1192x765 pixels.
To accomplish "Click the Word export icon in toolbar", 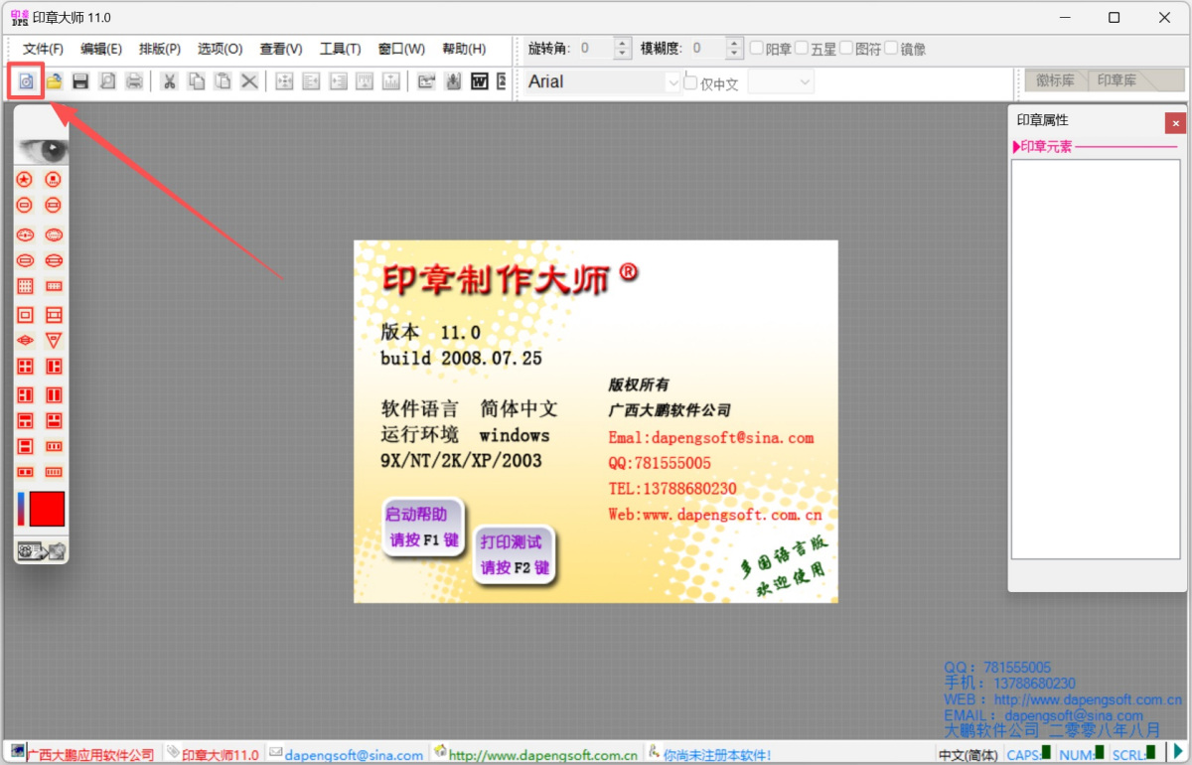I will pyautogui.click(x=480, y=81).
